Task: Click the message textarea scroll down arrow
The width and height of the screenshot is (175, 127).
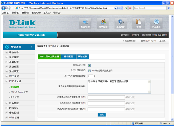Action: pos(149,92)
